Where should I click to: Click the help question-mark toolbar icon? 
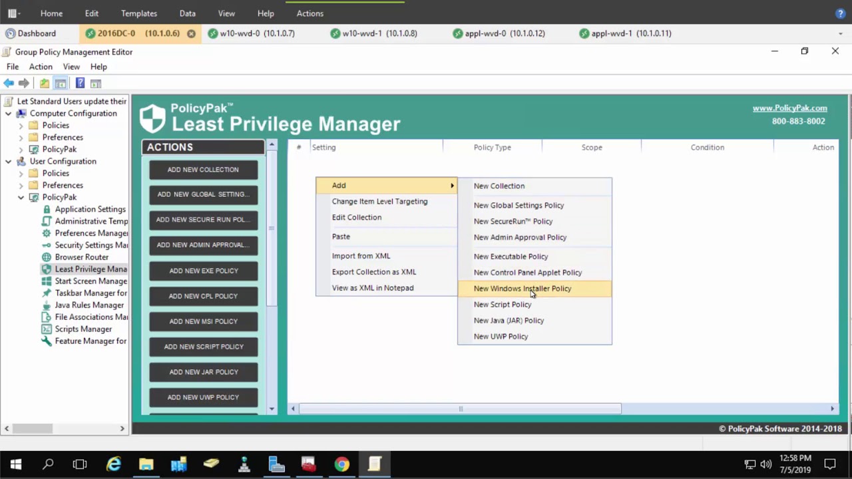pyautogui.click(x=80, y=83)
